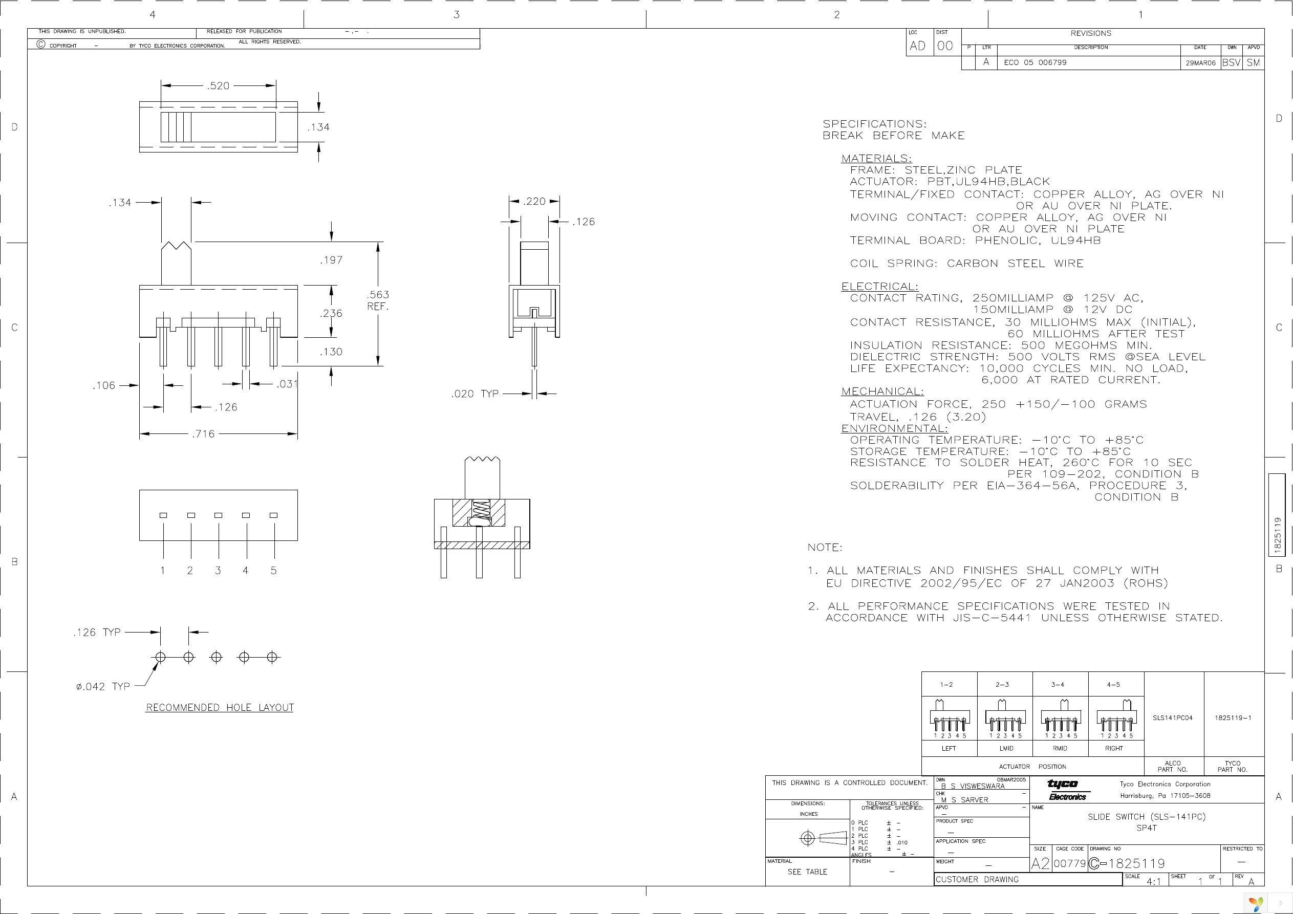The image size is (1293, 914).
Task: Click the "REVISIONS" table header
Action: coord(1090,34)
